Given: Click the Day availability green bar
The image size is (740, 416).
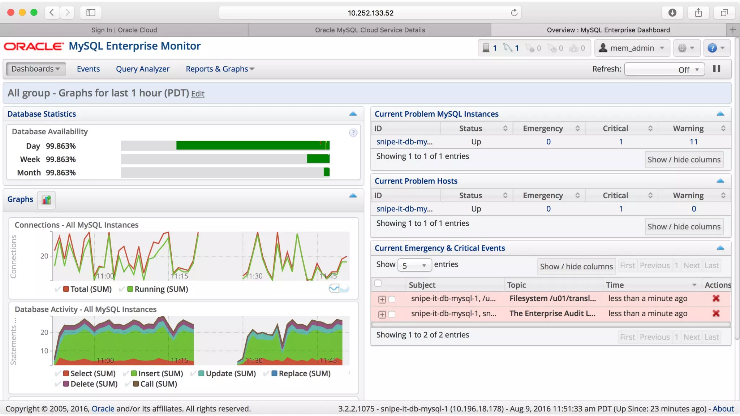Looking at the screenshot, I should pyautogui.click(x=252, y=146).
